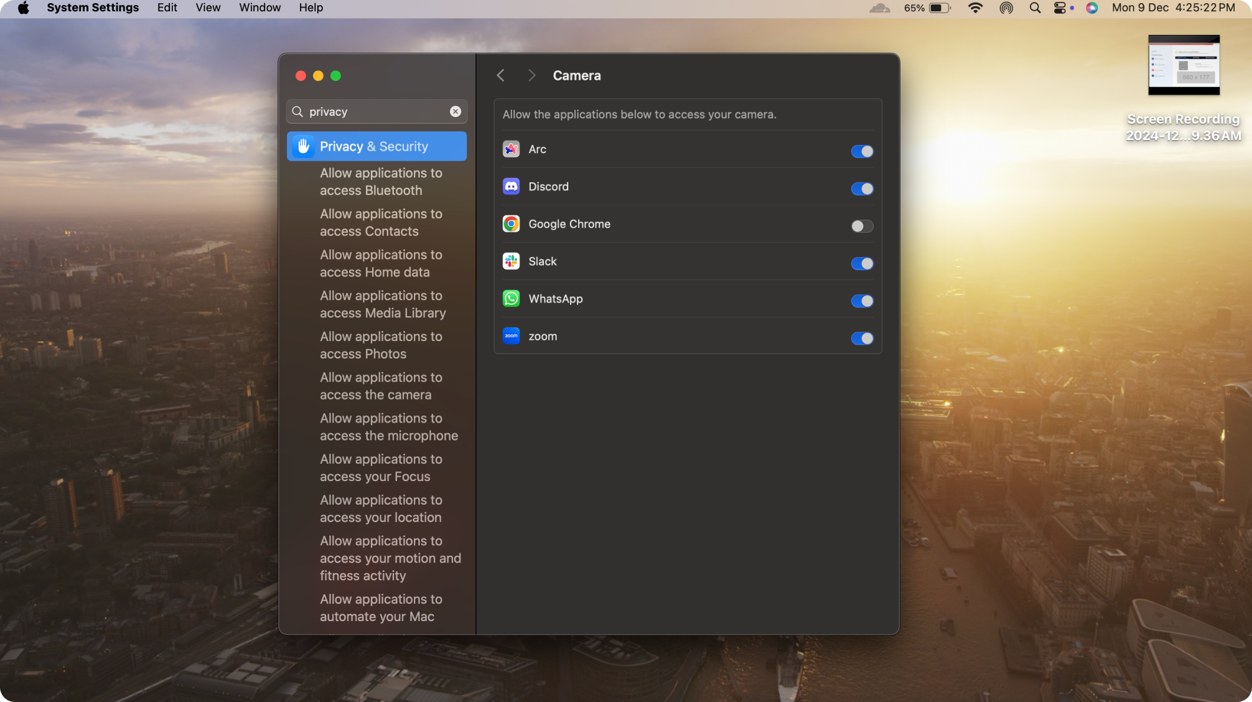Open the View menu
This screenshot has width=1252, height=702.
click(208, 8)
